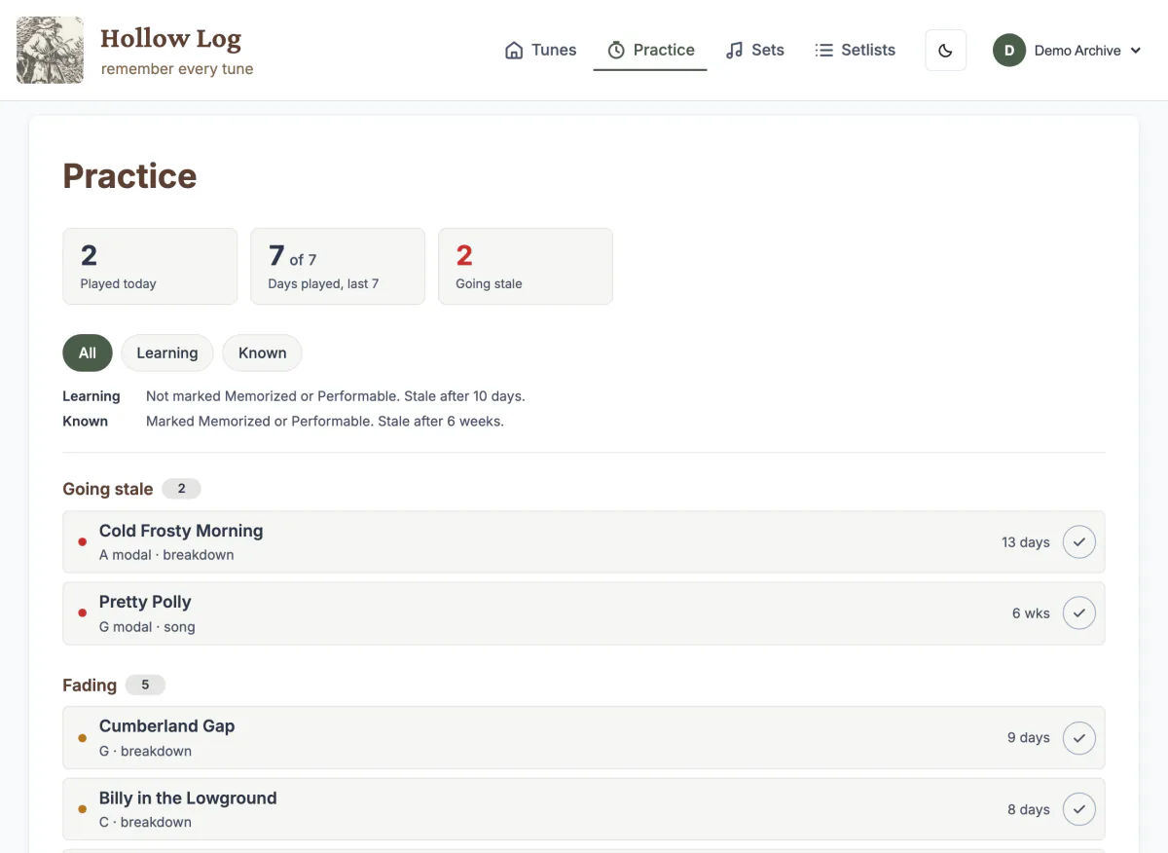Screen dimensions: 1168x853
Task: Click the Practice page heading
Action: (x=129, y=175)
